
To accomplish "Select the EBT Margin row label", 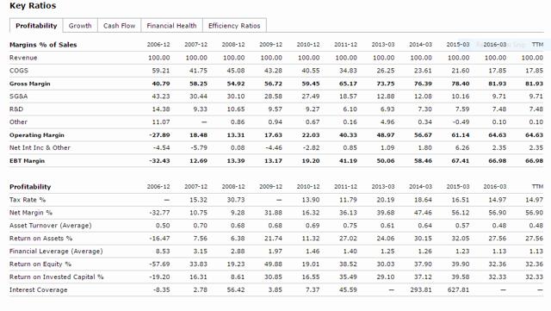I will (x=27, y=161).
